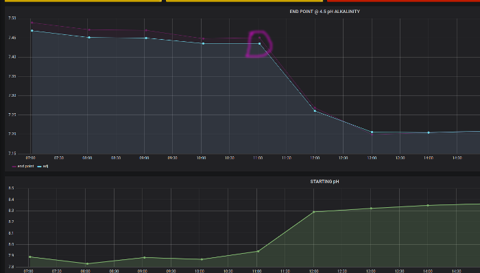This screenshot has height=273, width=480.
Task: Click the 07:00 x-axis label in Alkalinity chart
Action: [30, 158]
